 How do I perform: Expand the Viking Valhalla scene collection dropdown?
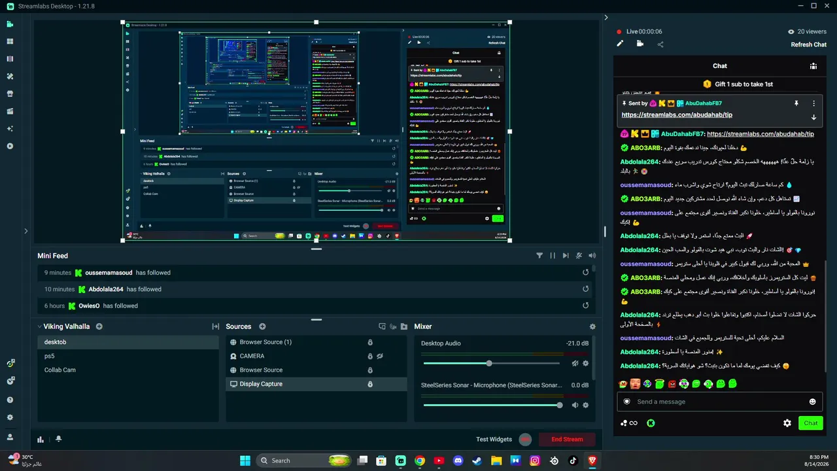(40, 326)
